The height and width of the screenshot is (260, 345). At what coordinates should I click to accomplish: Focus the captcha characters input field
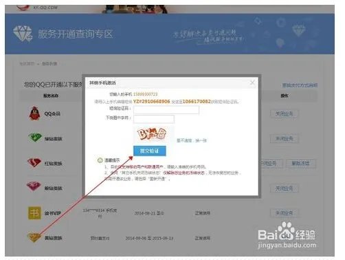(x=154, y=119)
